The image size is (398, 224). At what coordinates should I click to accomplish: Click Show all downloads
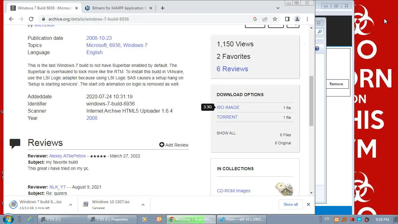[290, 204]
